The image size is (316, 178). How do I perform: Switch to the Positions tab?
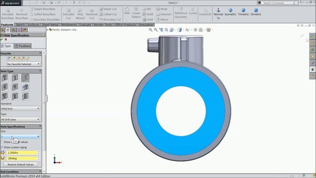[x=23, y=46]
